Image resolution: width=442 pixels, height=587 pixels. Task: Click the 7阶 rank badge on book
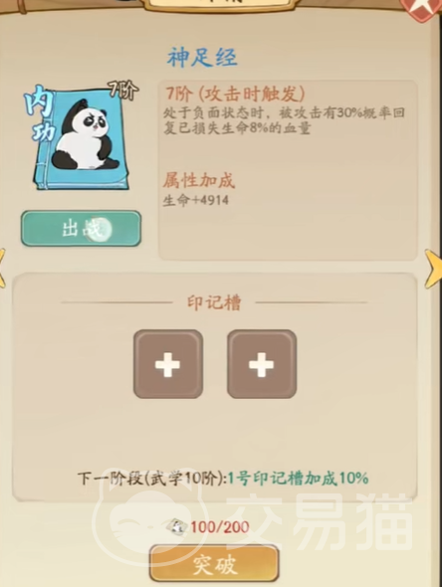click(x=123, y=90)
